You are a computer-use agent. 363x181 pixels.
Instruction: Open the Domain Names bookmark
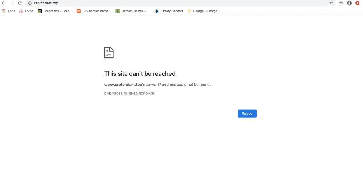coord(132,11)
